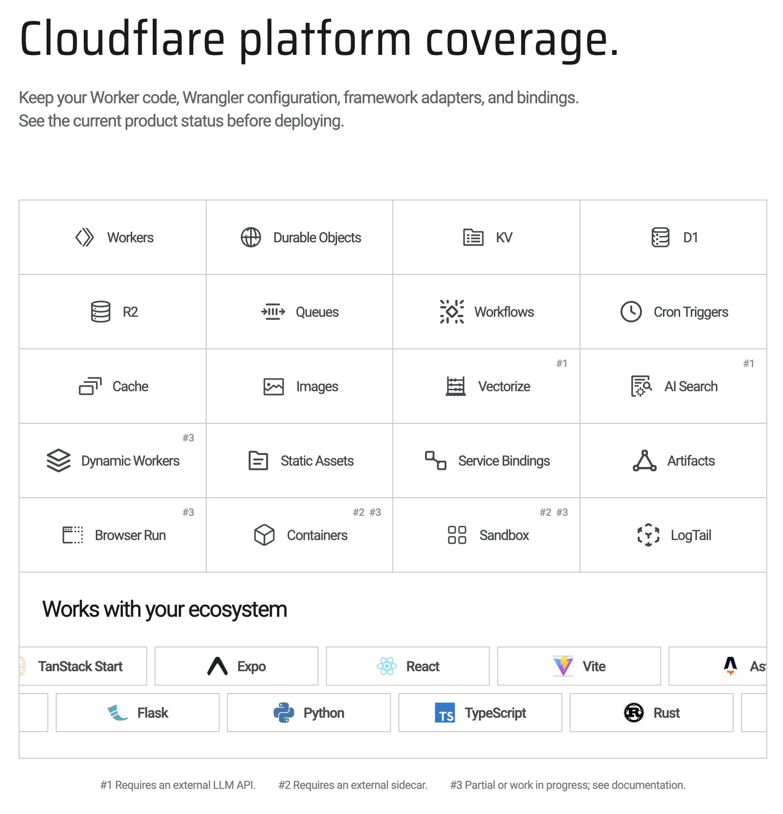Click footnote "#1 Requires an external LLM API."
This screenshot has height=814, width=783.
178,785
